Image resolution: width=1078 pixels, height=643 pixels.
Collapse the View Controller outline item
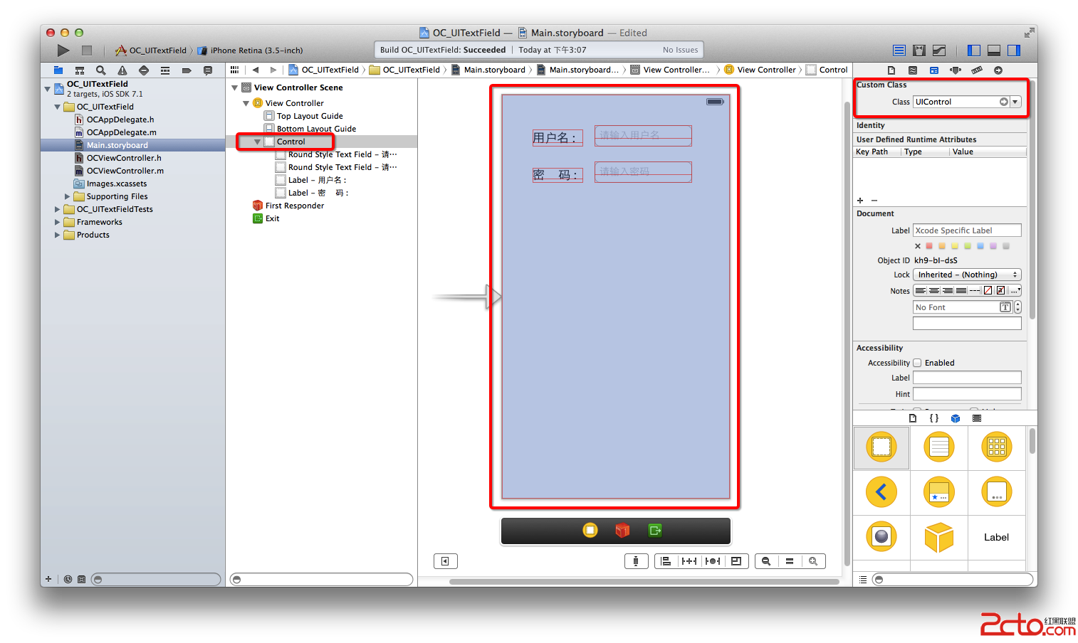246,103
